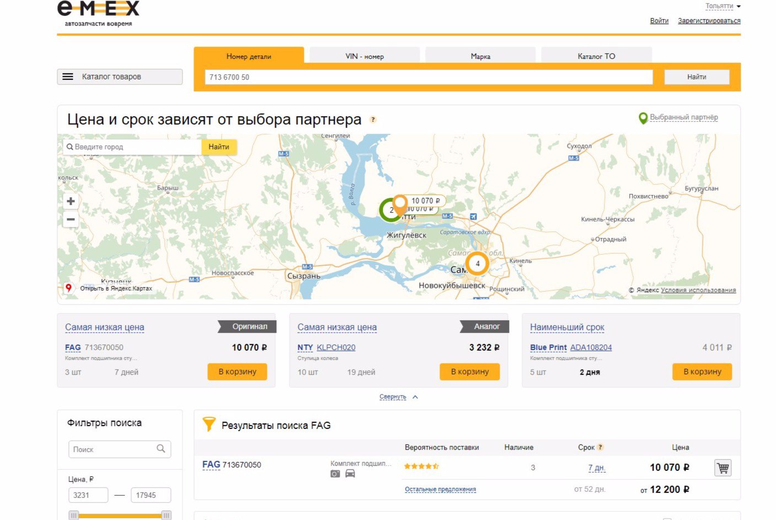Click the Вероятность поставки column header
Screen dimensions: 776x520
click(442, 447)
